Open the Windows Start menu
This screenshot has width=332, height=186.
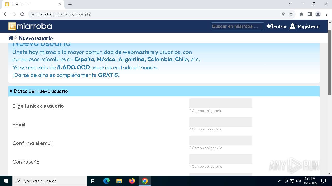[6, 181]
